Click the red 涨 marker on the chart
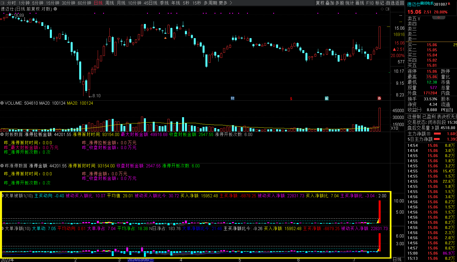The width and height of the screenshot is (457, 262). coord(379,98)
